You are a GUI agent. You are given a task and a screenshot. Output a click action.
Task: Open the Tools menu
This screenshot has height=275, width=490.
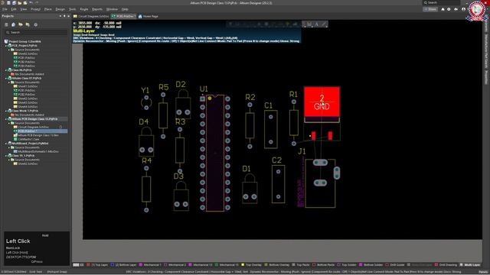pyautogui.click(x=72, y=9)
